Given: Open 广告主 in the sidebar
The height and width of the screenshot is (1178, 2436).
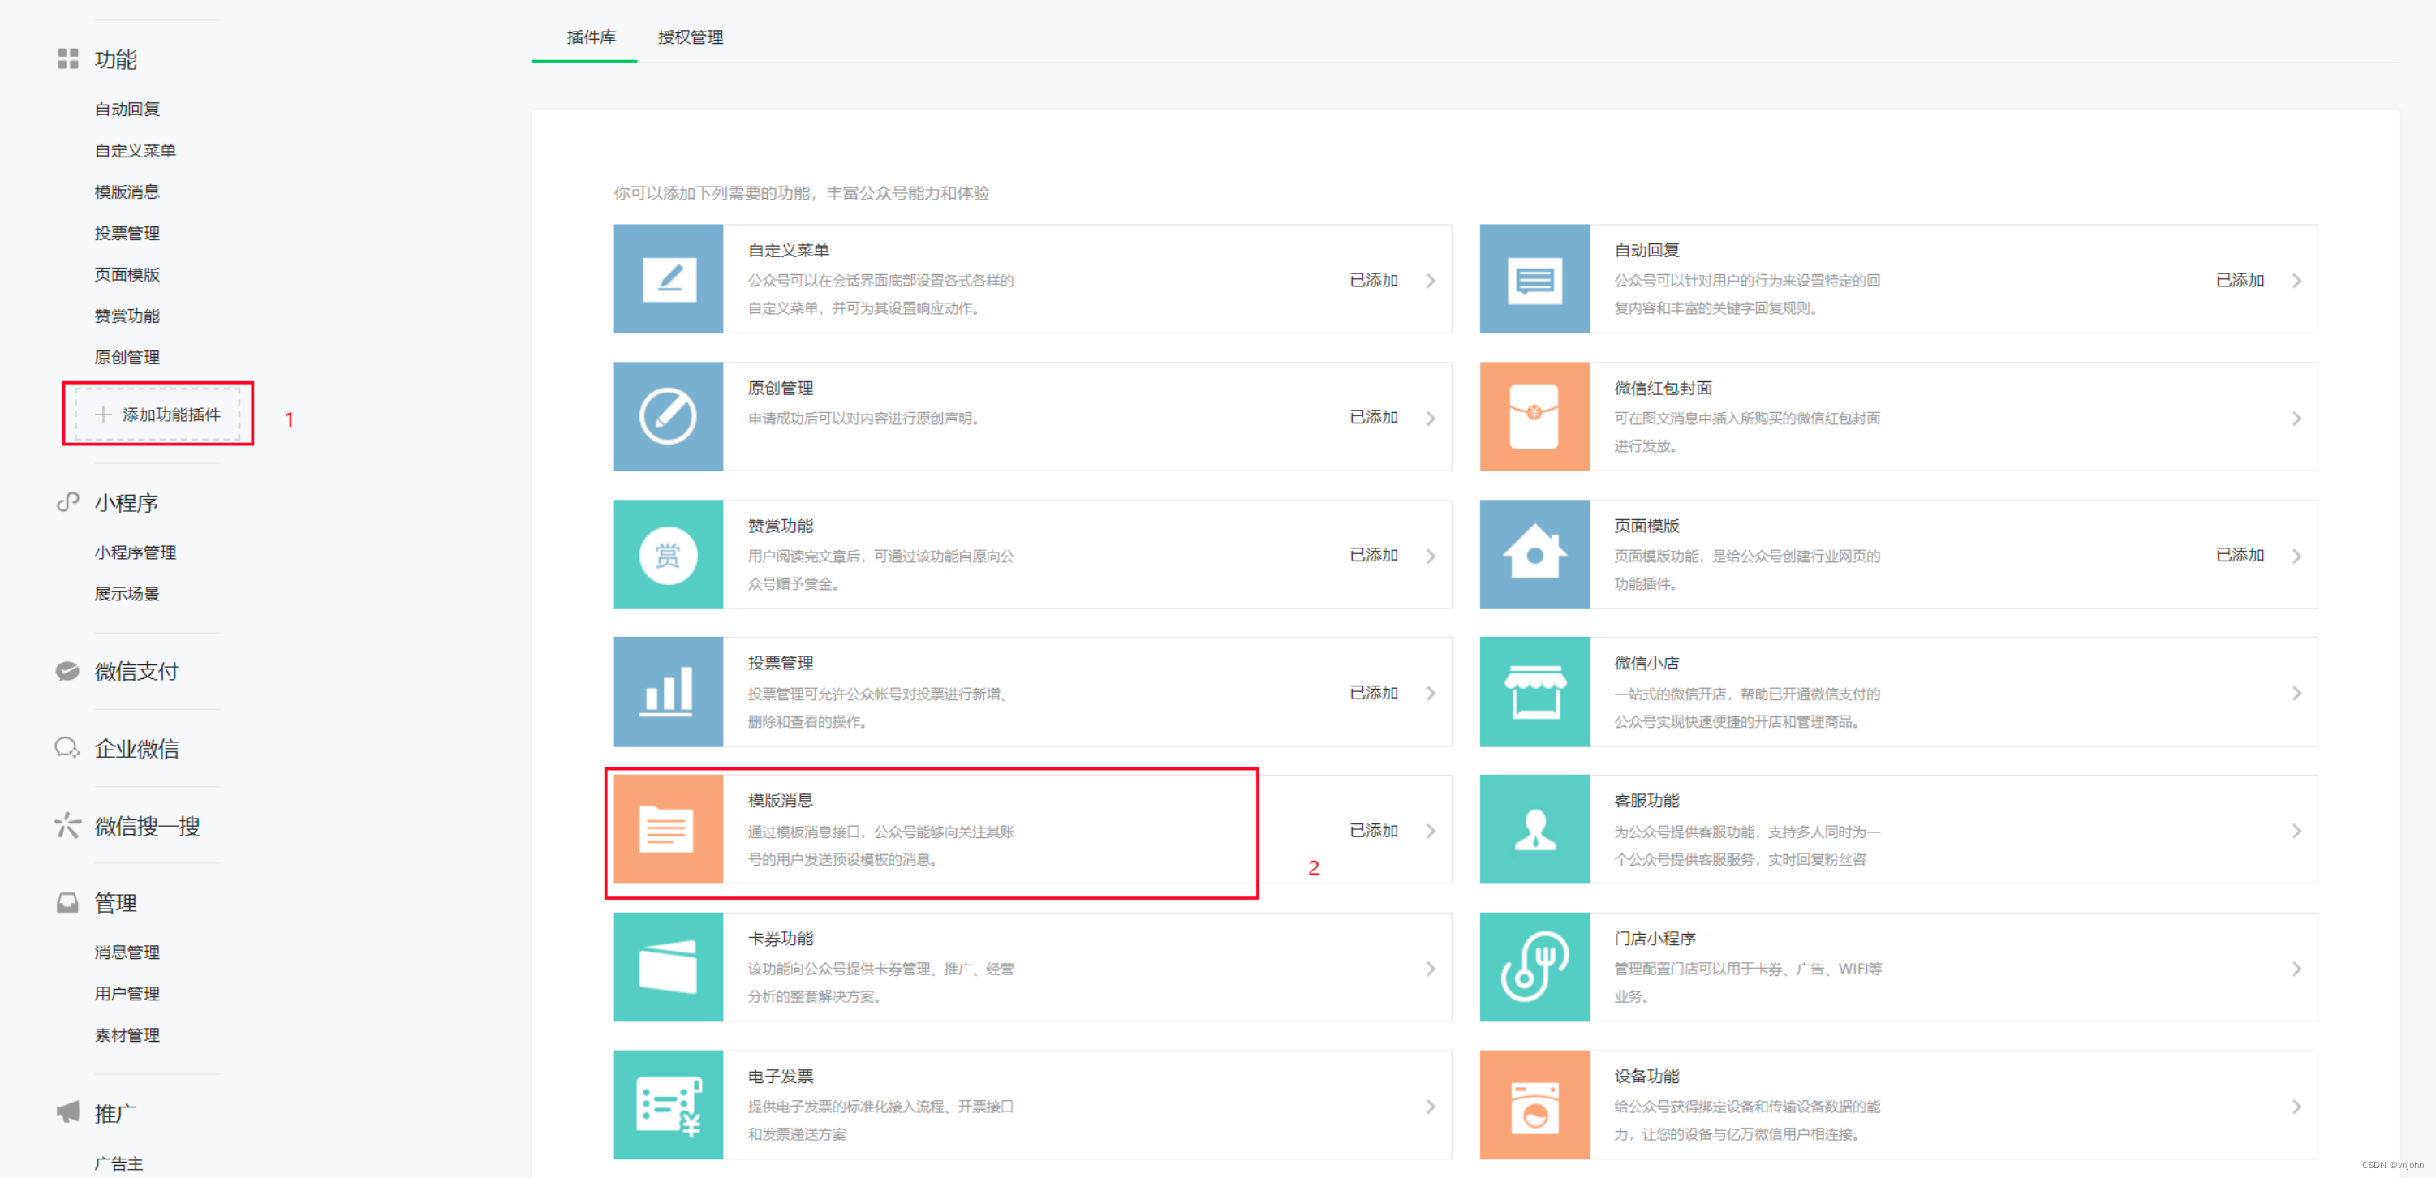Looking at the screenshot, I should point(118,1164).
